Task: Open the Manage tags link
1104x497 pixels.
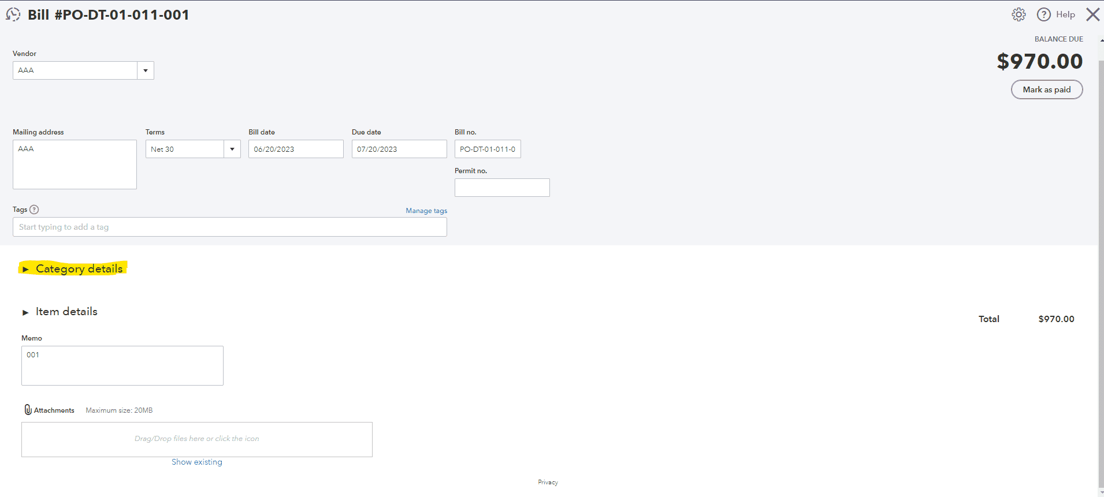Action: pyautogui.click(x=426, y=211)
